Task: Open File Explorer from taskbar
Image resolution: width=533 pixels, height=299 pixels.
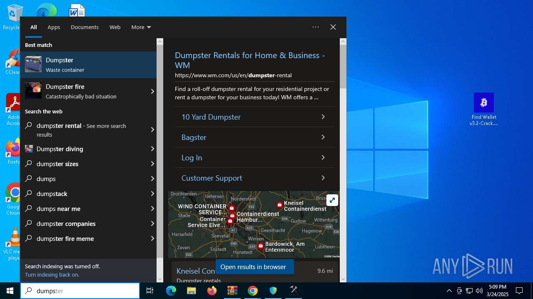Action: click(192, 291)
